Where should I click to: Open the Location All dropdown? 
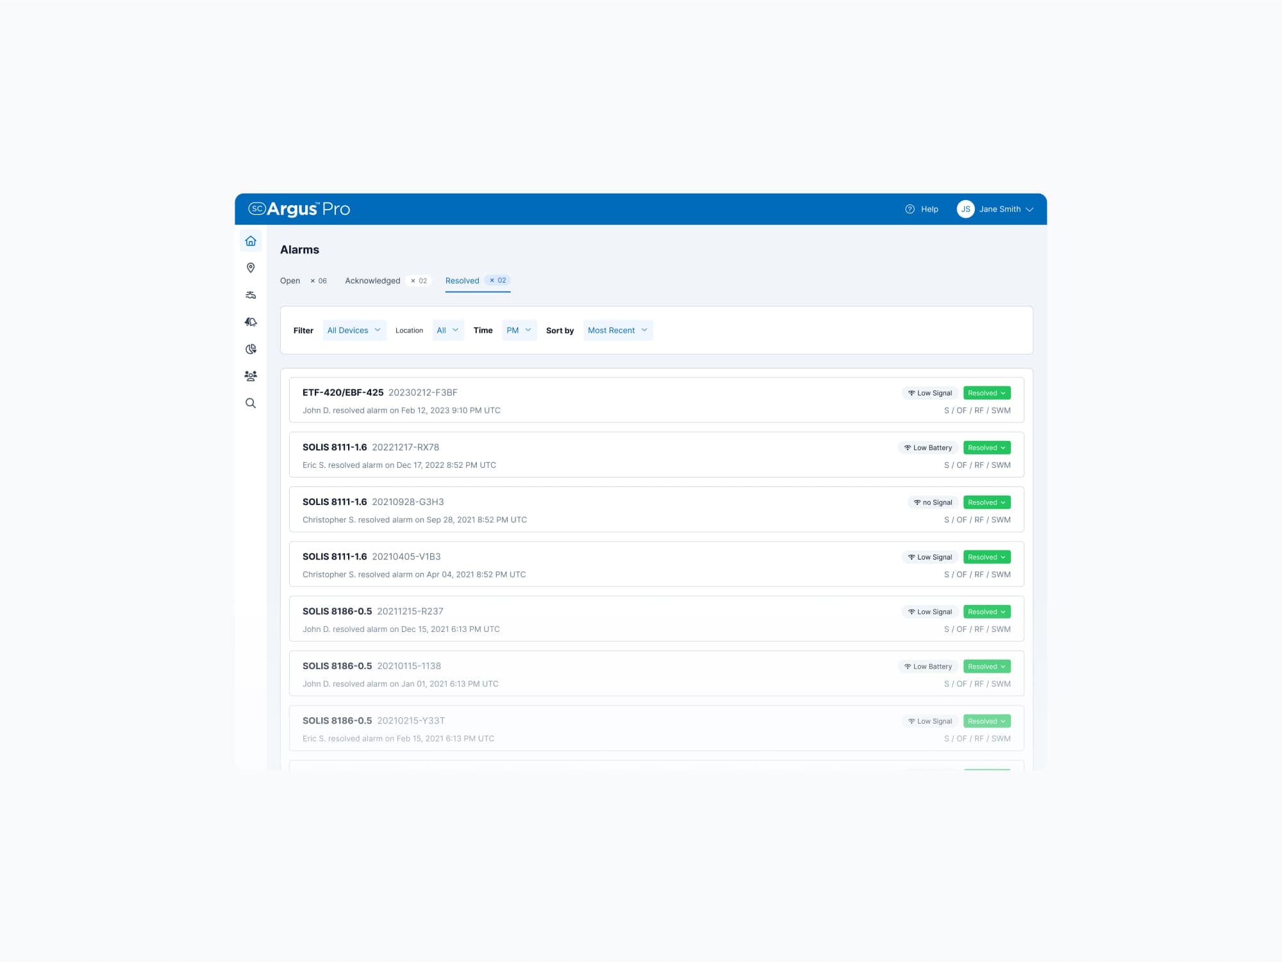(447, 330)
